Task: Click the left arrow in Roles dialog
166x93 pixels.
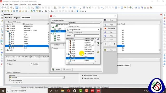Action: [x=105, y=44]
